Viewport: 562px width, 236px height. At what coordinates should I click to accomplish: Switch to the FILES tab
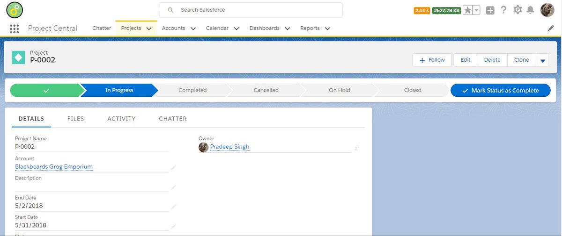75,119
